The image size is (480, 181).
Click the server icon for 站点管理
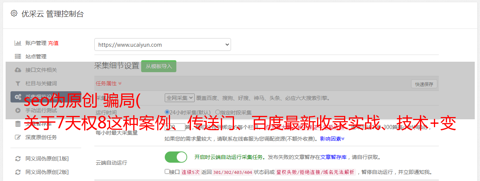[x=18, y=56]
